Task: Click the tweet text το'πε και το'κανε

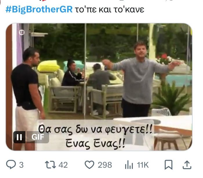Action: [110, 10]
